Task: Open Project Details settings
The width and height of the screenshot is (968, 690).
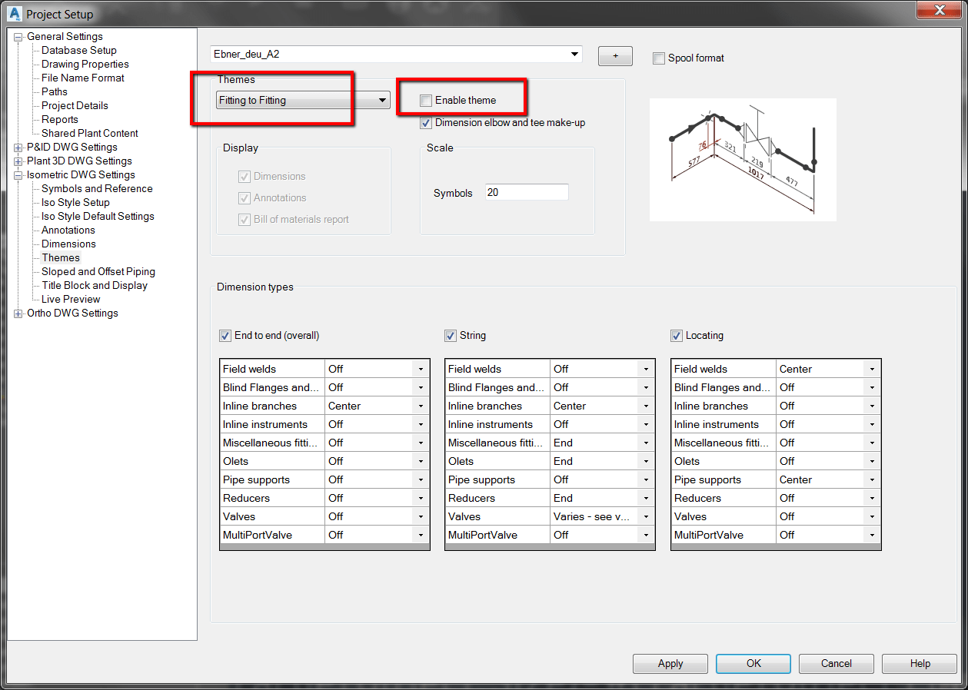Action: coord(75,106)
